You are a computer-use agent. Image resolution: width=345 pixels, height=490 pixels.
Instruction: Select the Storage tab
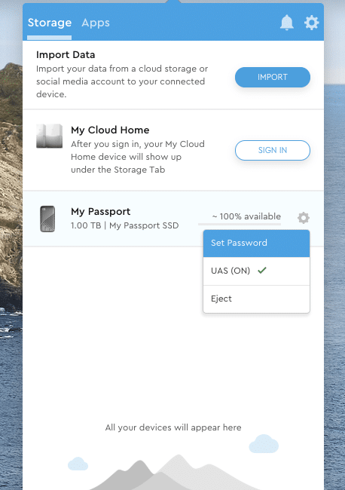click(x=49, y=23)
